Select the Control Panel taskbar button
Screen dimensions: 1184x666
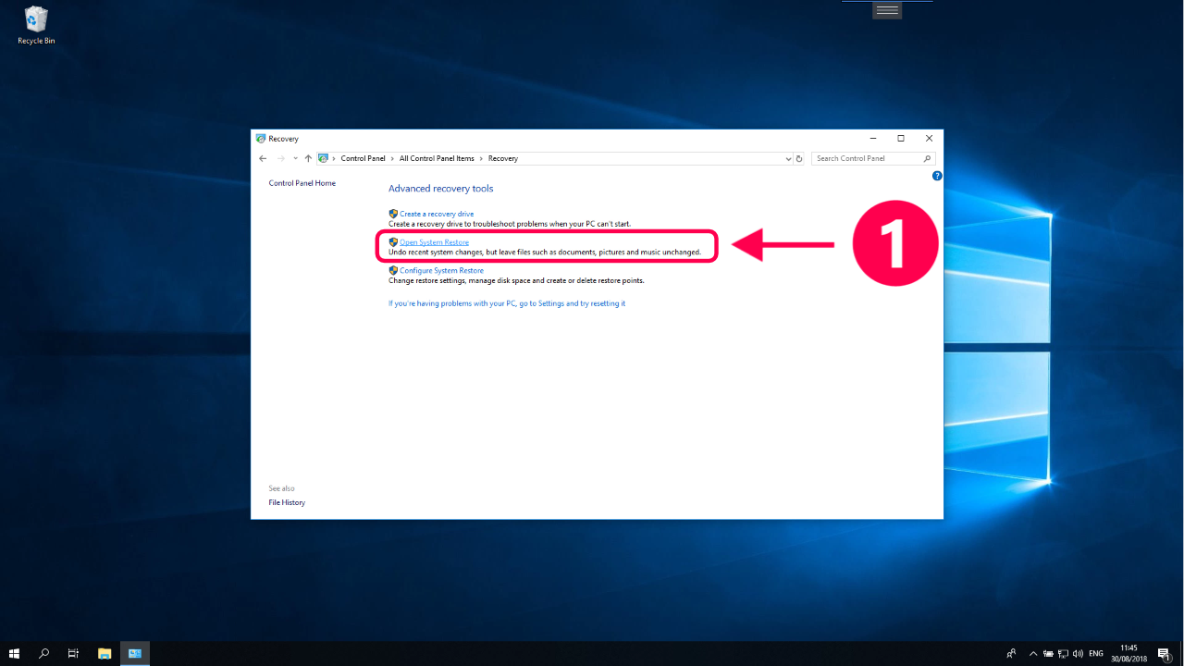point(134,653)
